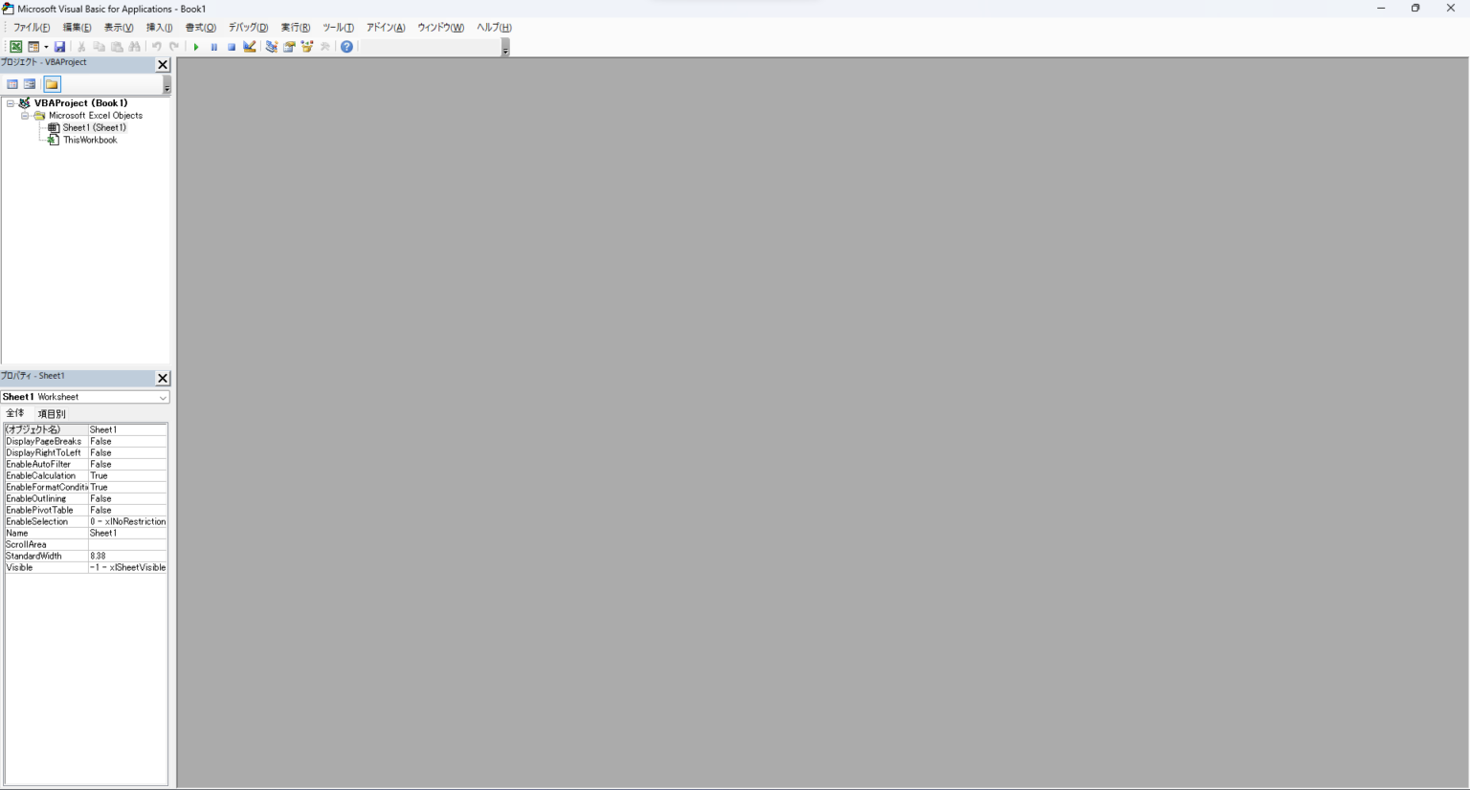The image size is (1470, 790).
Task: Open the デバッグ menu
Action: tap(246, 28)
